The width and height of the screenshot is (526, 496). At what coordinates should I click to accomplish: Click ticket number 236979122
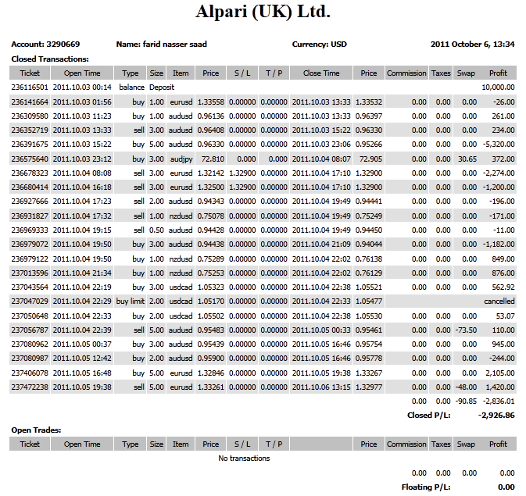[x=30, y=259]
